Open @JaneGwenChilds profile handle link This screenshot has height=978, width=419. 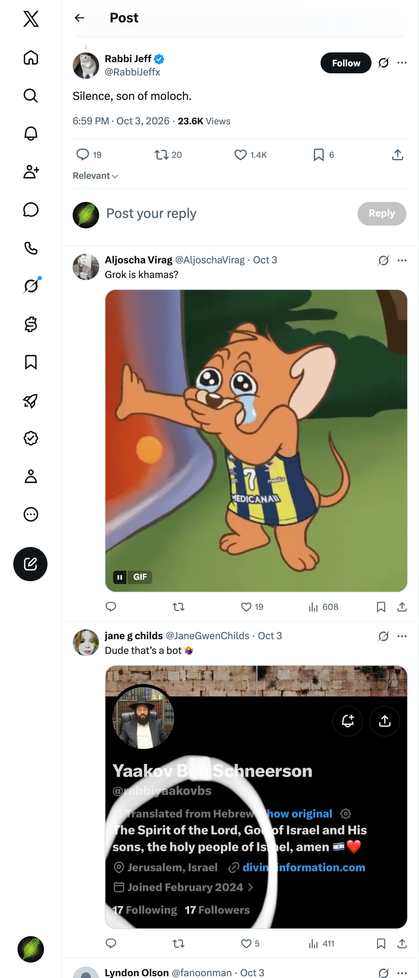[x=208, y=636]
